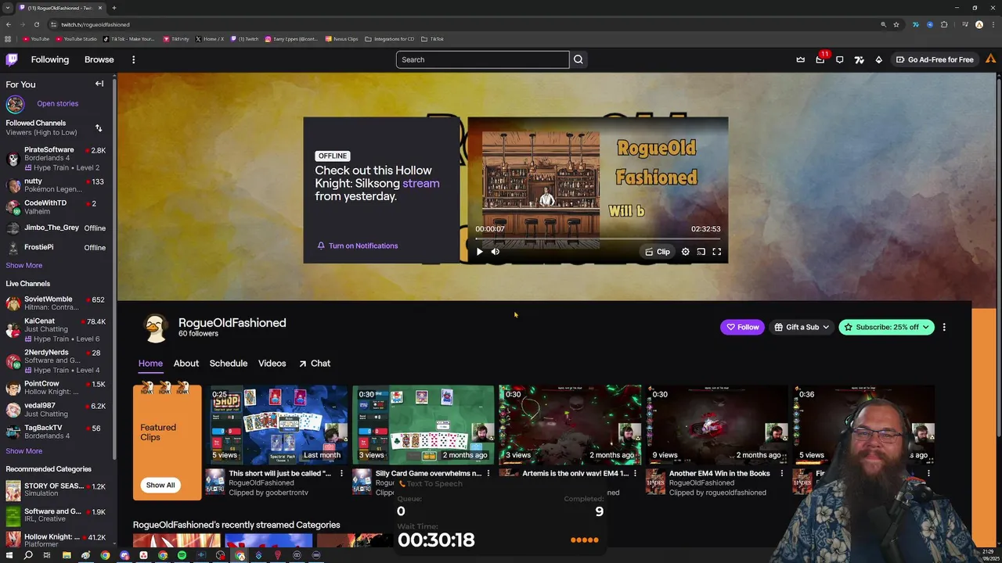Viewport: 1002px width, 563px height.
Task: Open the Twitch home logo
Action: (x=12, y=59)
